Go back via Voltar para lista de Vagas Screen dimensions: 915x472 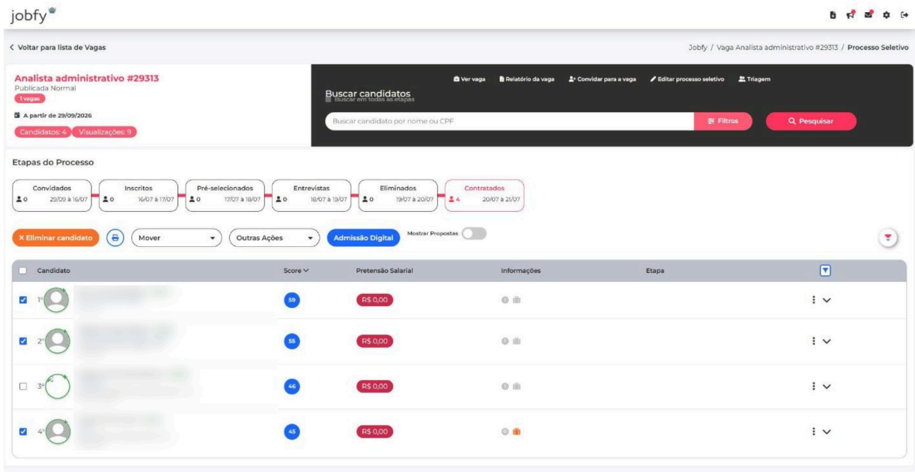coord(58,48)
